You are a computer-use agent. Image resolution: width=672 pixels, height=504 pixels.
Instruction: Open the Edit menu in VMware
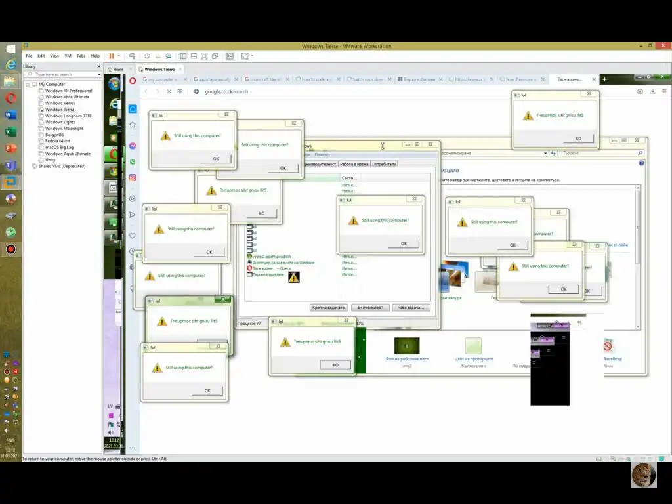coord(41,56)
